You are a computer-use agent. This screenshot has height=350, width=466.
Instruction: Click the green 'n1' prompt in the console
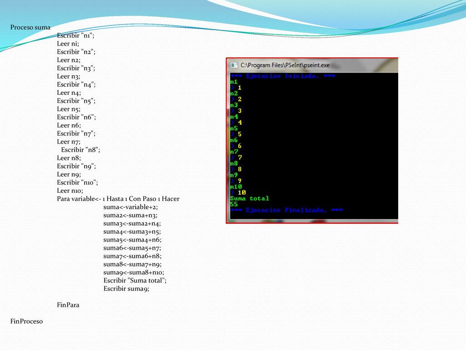pos(234,82)
